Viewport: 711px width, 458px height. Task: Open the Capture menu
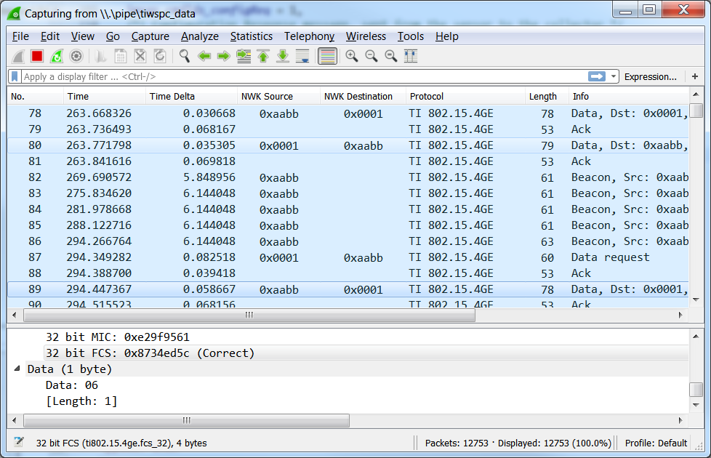(150, 36)
